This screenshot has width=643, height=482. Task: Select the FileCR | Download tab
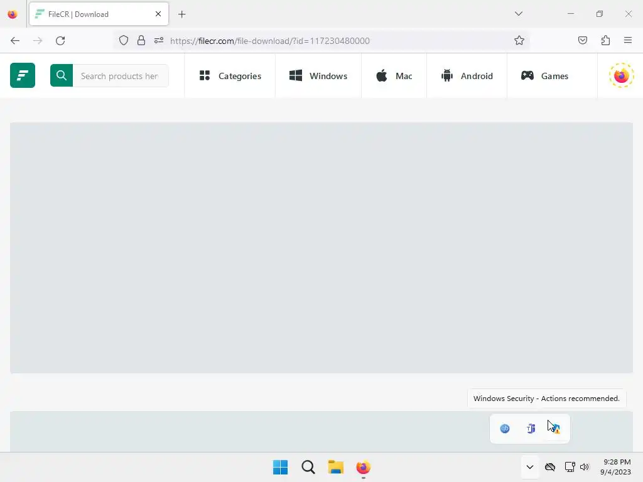click(99, 14)
